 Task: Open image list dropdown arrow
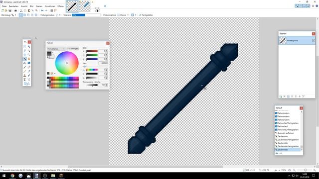[105, 6]
